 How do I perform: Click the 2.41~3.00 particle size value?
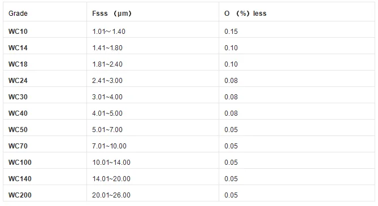point(107,81)
